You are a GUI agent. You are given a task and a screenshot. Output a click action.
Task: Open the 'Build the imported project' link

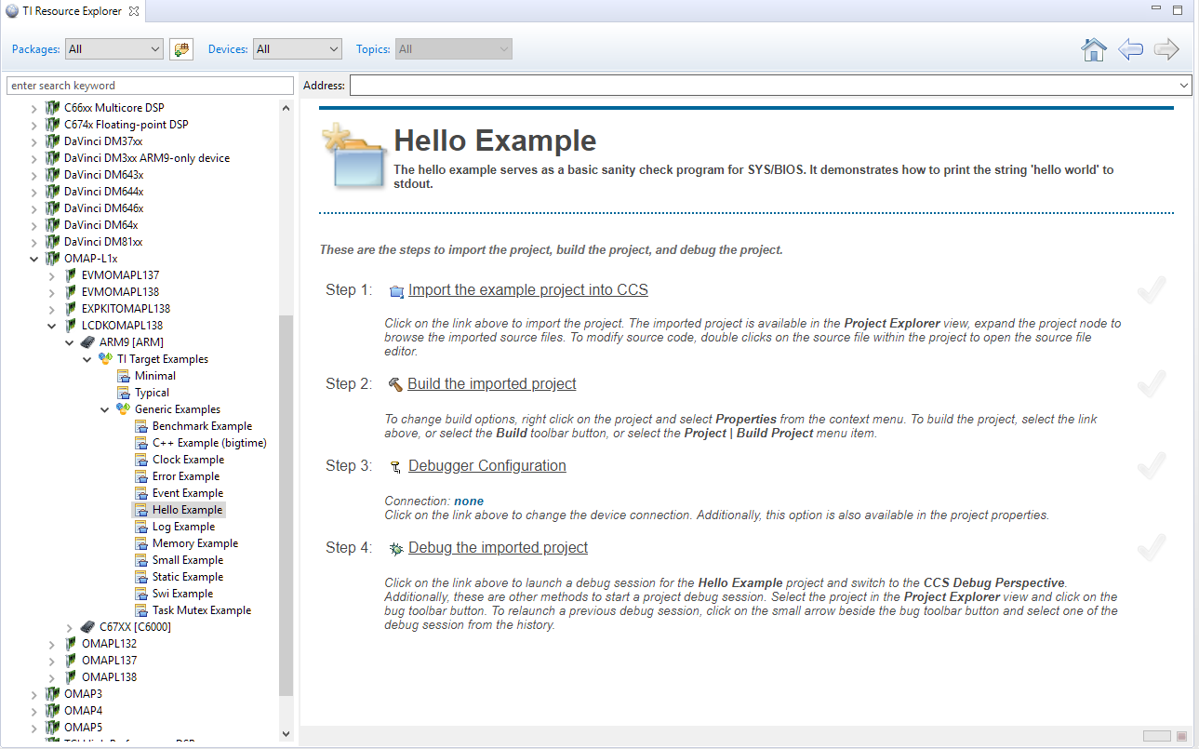491,383
